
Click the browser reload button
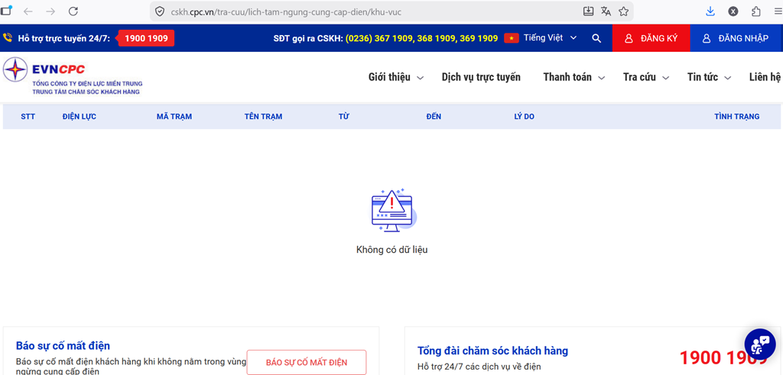[x=73, y=11]
